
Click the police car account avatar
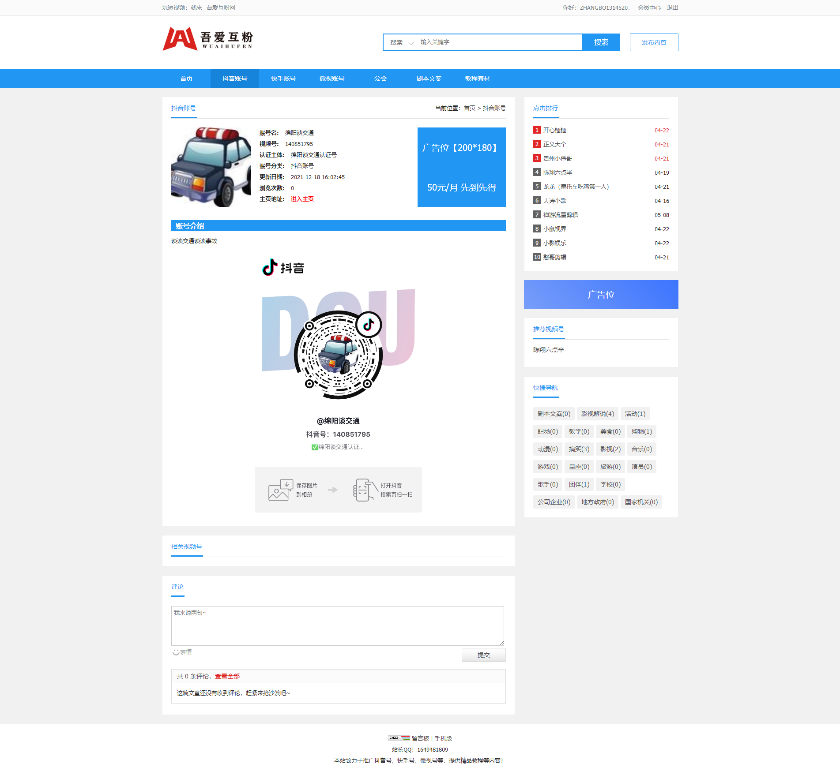click(x=211, y=167)
